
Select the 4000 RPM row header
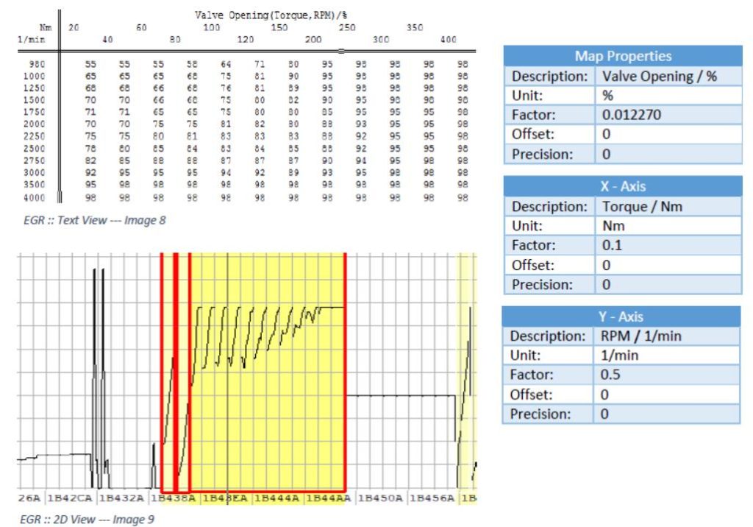pyautogui.click(x=34, y=197)
